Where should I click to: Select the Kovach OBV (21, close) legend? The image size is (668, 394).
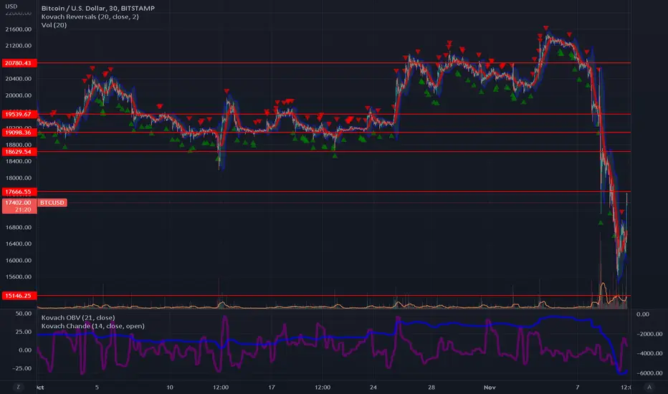(78, 317)
